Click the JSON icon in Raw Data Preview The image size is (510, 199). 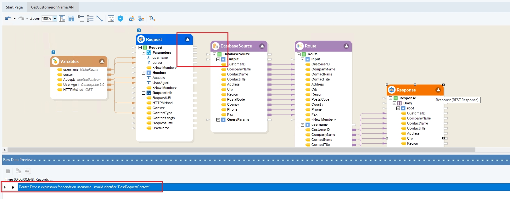pyautogui.click(x=27, y=171)
